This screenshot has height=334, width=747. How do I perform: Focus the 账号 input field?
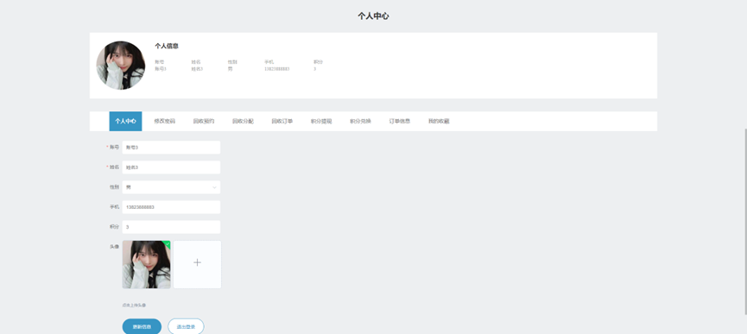pyautogui.click(x=171, y=148)
